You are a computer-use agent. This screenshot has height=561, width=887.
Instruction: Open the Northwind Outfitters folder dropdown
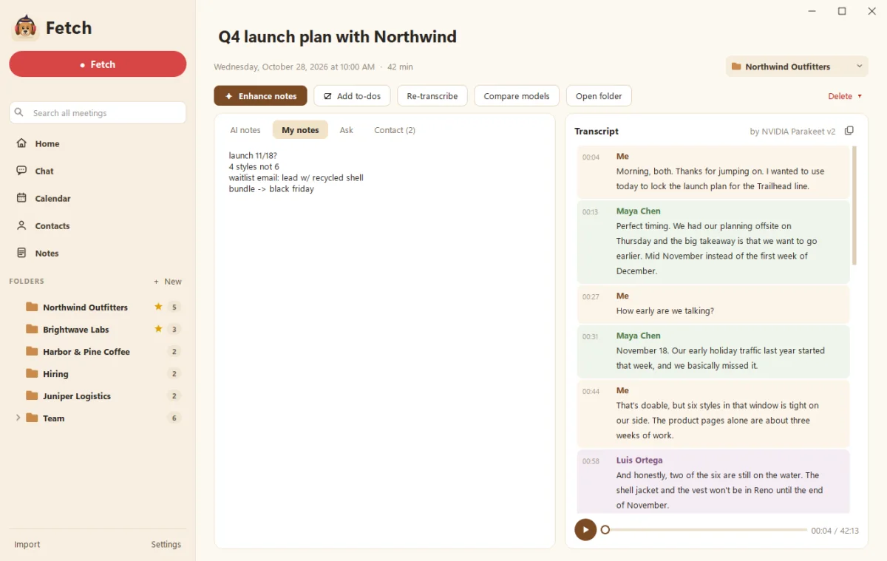(797, 67)
